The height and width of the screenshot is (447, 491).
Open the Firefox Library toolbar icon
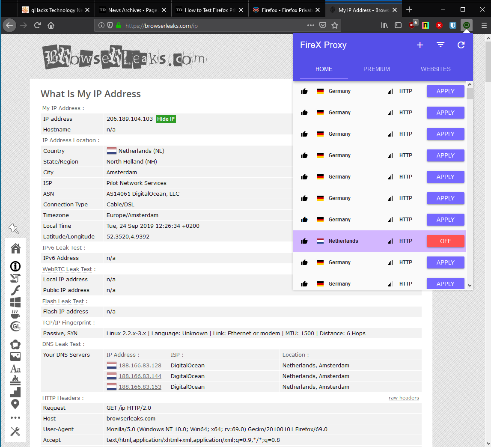point(384,25)
